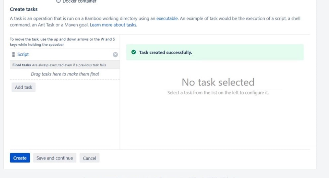
Task: Click the blue Create button
Action: 20,158
